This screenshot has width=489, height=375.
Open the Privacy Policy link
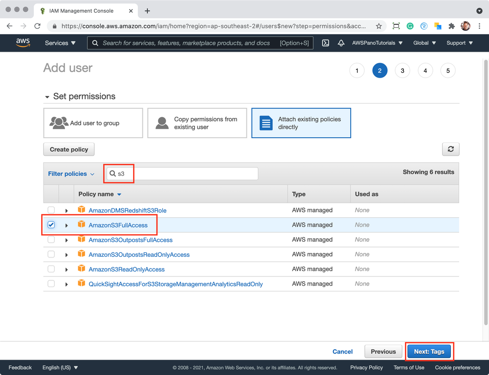[366, 368]
